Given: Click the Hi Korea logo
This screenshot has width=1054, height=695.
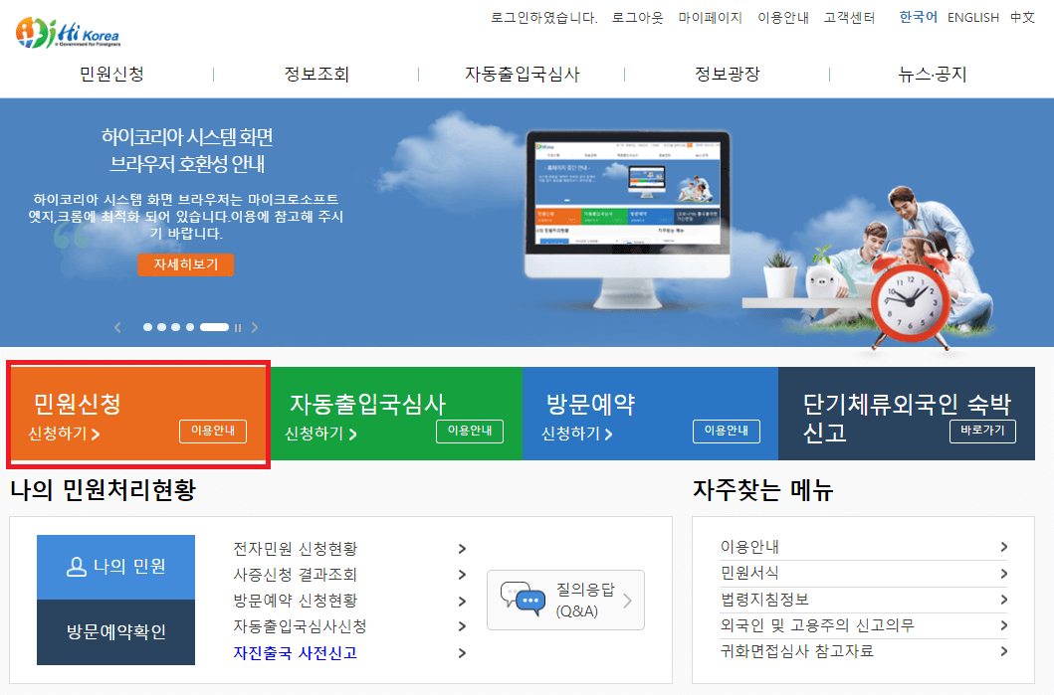Looking at the screenshot, I should click(66, 33).
